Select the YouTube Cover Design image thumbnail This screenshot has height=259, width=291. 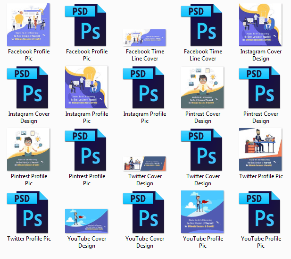[87, 221]
